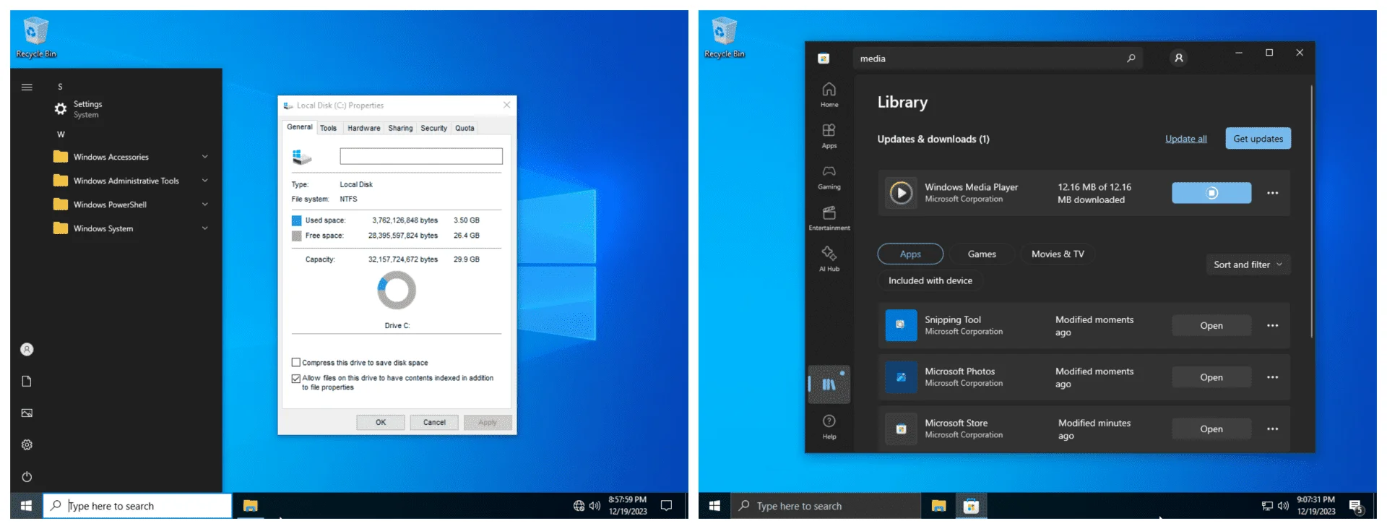Open Gaming section in Store sidebar
The image size is (1387, 529).
[x=829, y=177]
